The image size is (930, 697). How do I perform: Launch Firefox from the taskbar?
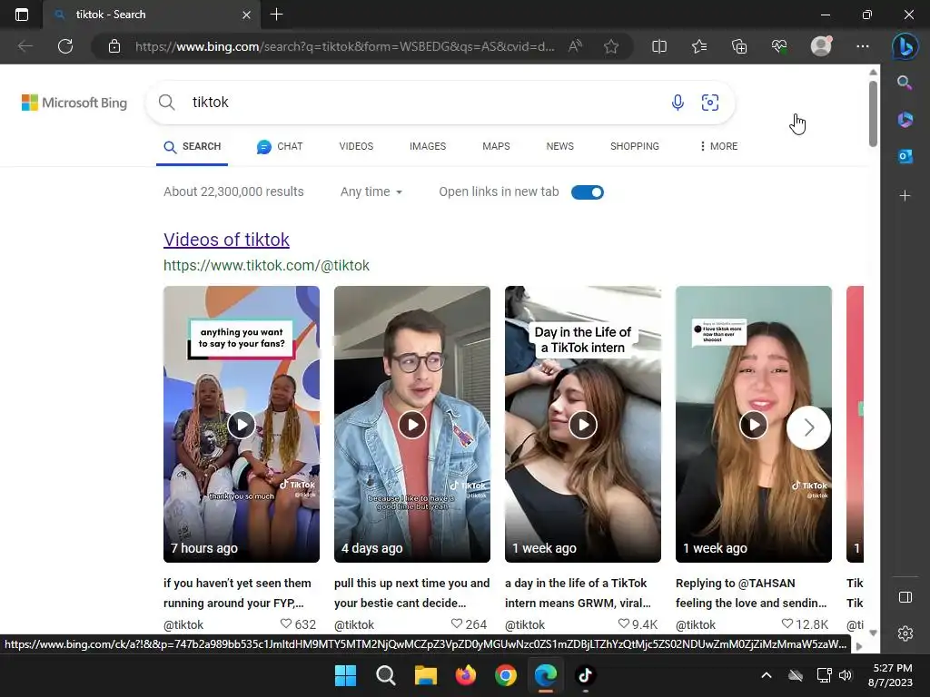point(466,675)
